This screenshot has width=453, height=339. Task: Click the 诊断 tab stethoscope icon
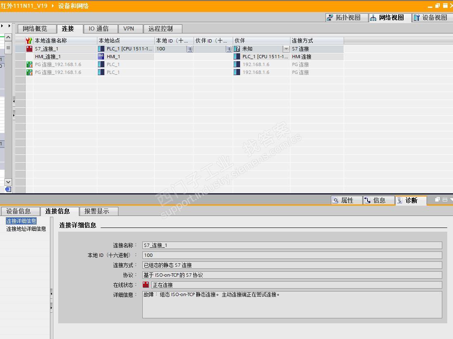(x=399, y=200)
